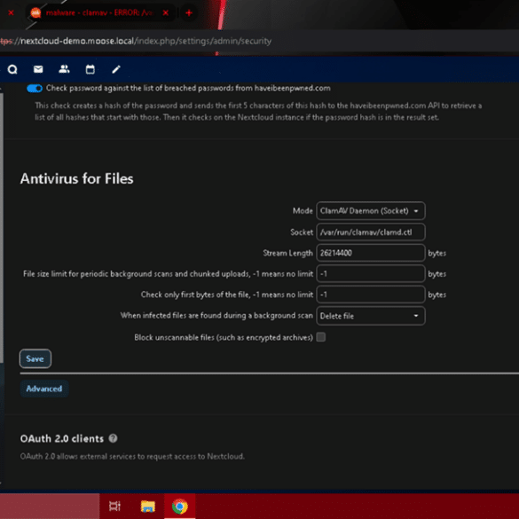
Task: Open a new browser tab
Action: (189, 13)
